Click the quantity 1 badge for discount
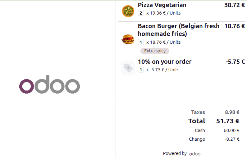Image resolution: width=247 pixels, height=158 pixels. point(141,70)
